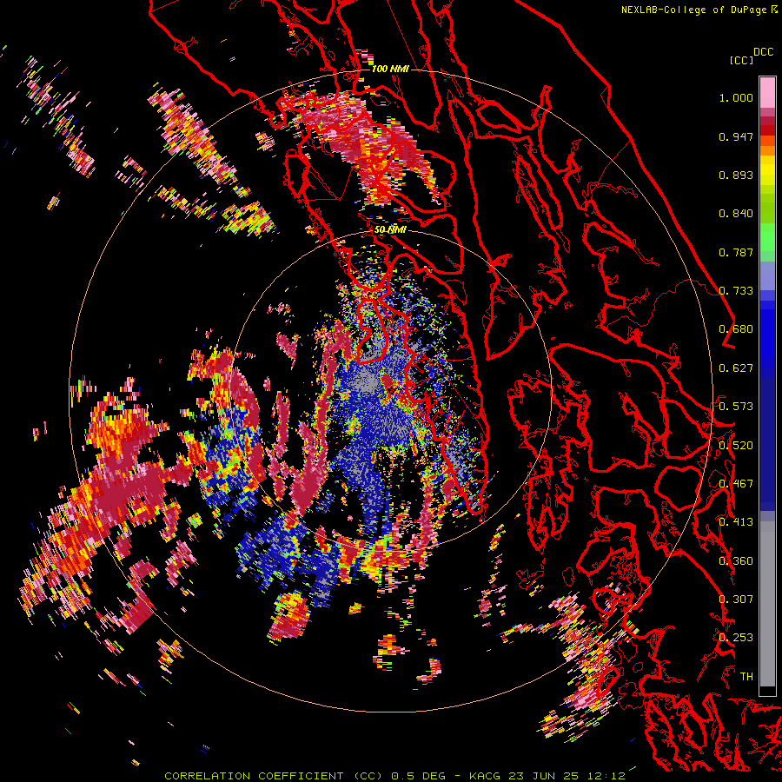Click the 50 NMI range ring label
This screenshot has height=782, width=782.
pyautogui.click(x=390, y=229)
